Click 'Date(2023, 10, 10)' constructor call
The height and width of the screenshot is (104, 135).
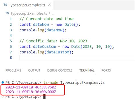coord(92,47)
